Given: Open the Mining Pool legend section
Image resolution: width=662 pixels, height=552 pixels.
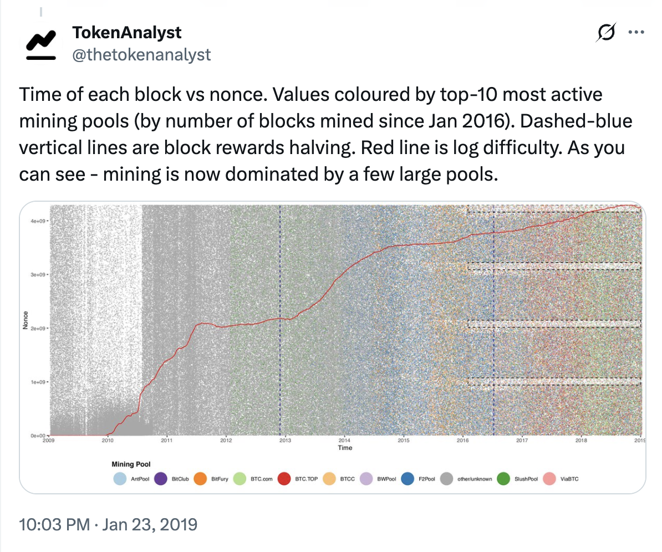Looking at the screenshot, I should point(131,464).
